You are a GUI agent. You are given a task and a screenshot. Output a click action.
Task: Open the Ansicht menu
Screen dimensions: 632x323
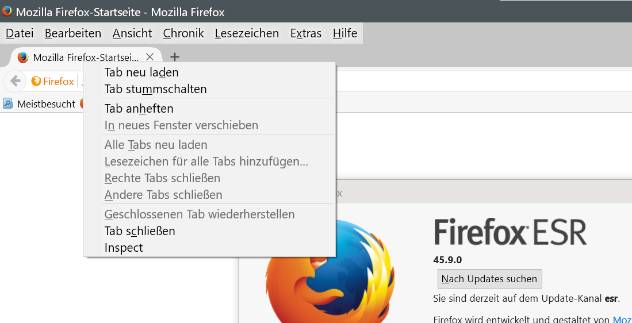point(132,33)
